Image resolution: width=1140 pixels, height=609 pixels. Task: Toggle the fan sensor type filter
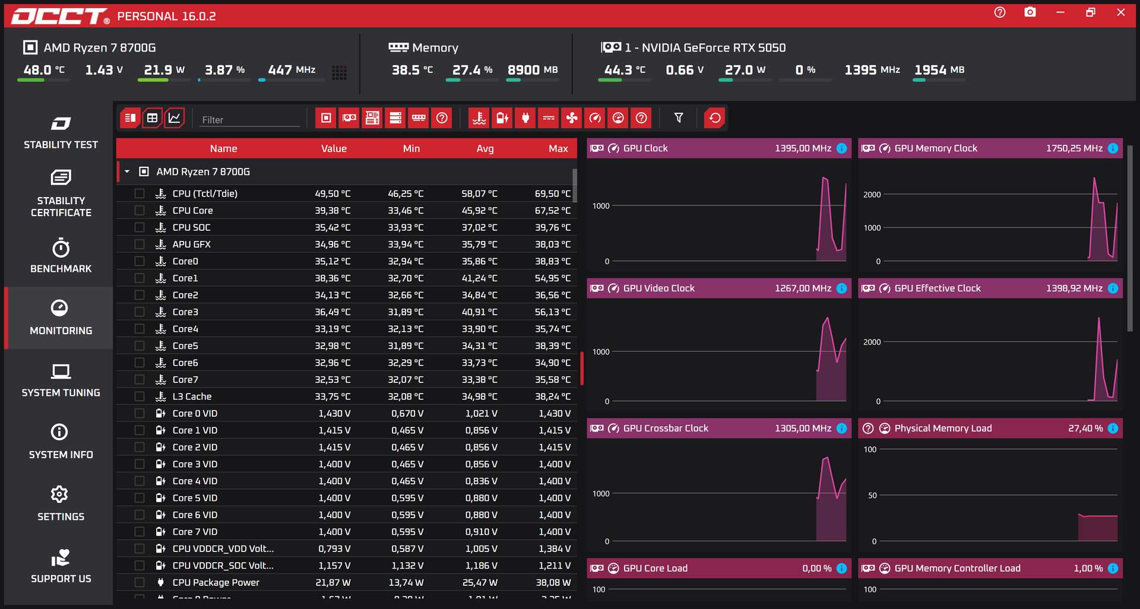click(x=572, y=118)
